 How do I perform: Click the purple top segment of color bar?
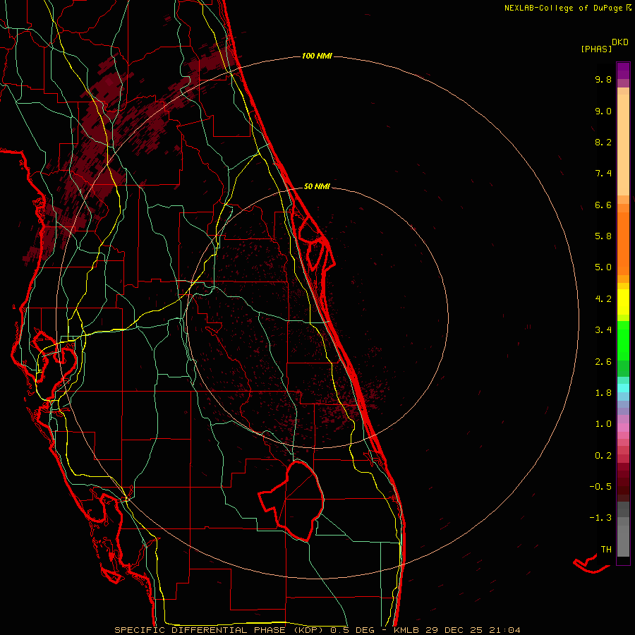click(623, 71)
